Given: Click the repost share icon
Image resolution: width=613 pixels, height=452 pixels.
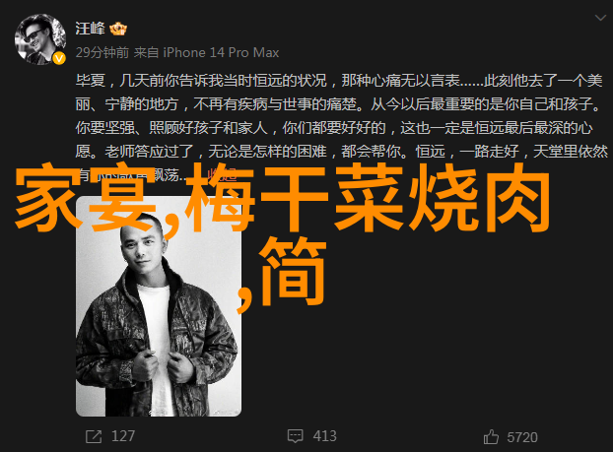Looking at the screenshot, I should (94, 437).
